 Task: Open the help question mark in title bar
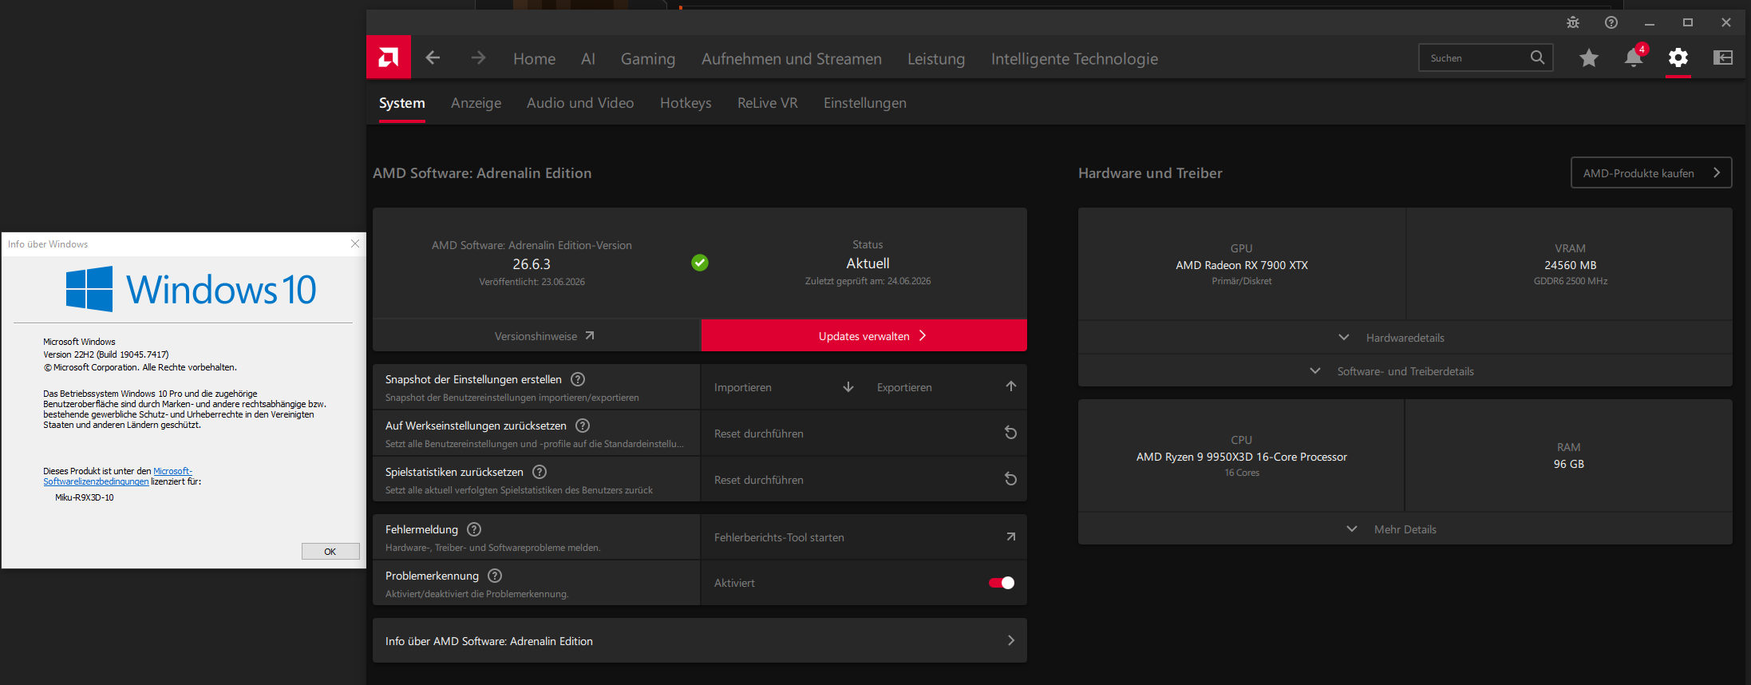coord(1611,22)
